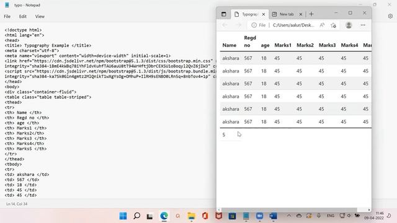Open Notepad settings gear
Image resolution: width=397 pixels, height=223 pixels.
390,16
